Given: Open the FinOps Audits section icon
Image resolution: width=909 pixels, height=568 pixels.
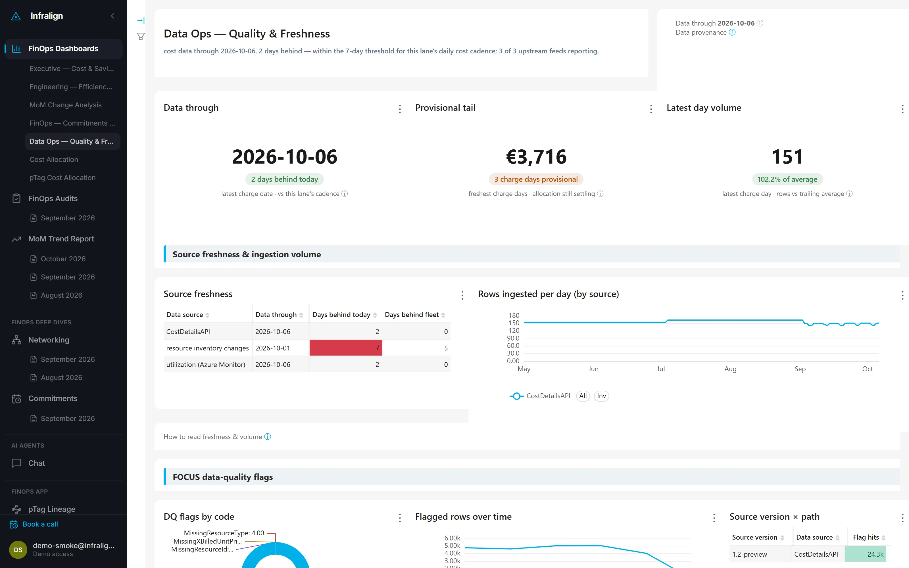Looking at the screenshot, I should (16, 198).
